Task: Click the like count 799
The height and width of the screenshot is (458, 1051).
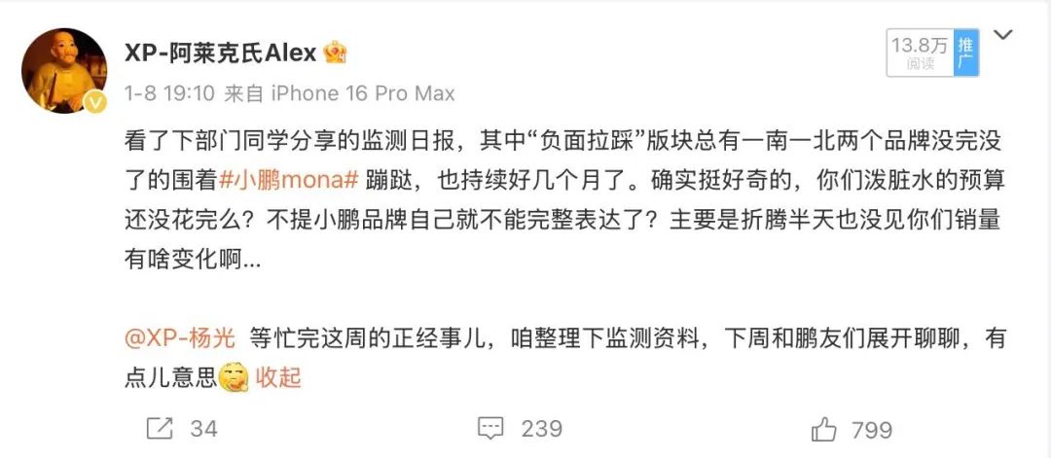Action: pyautogui.click(x=872, y=430)
